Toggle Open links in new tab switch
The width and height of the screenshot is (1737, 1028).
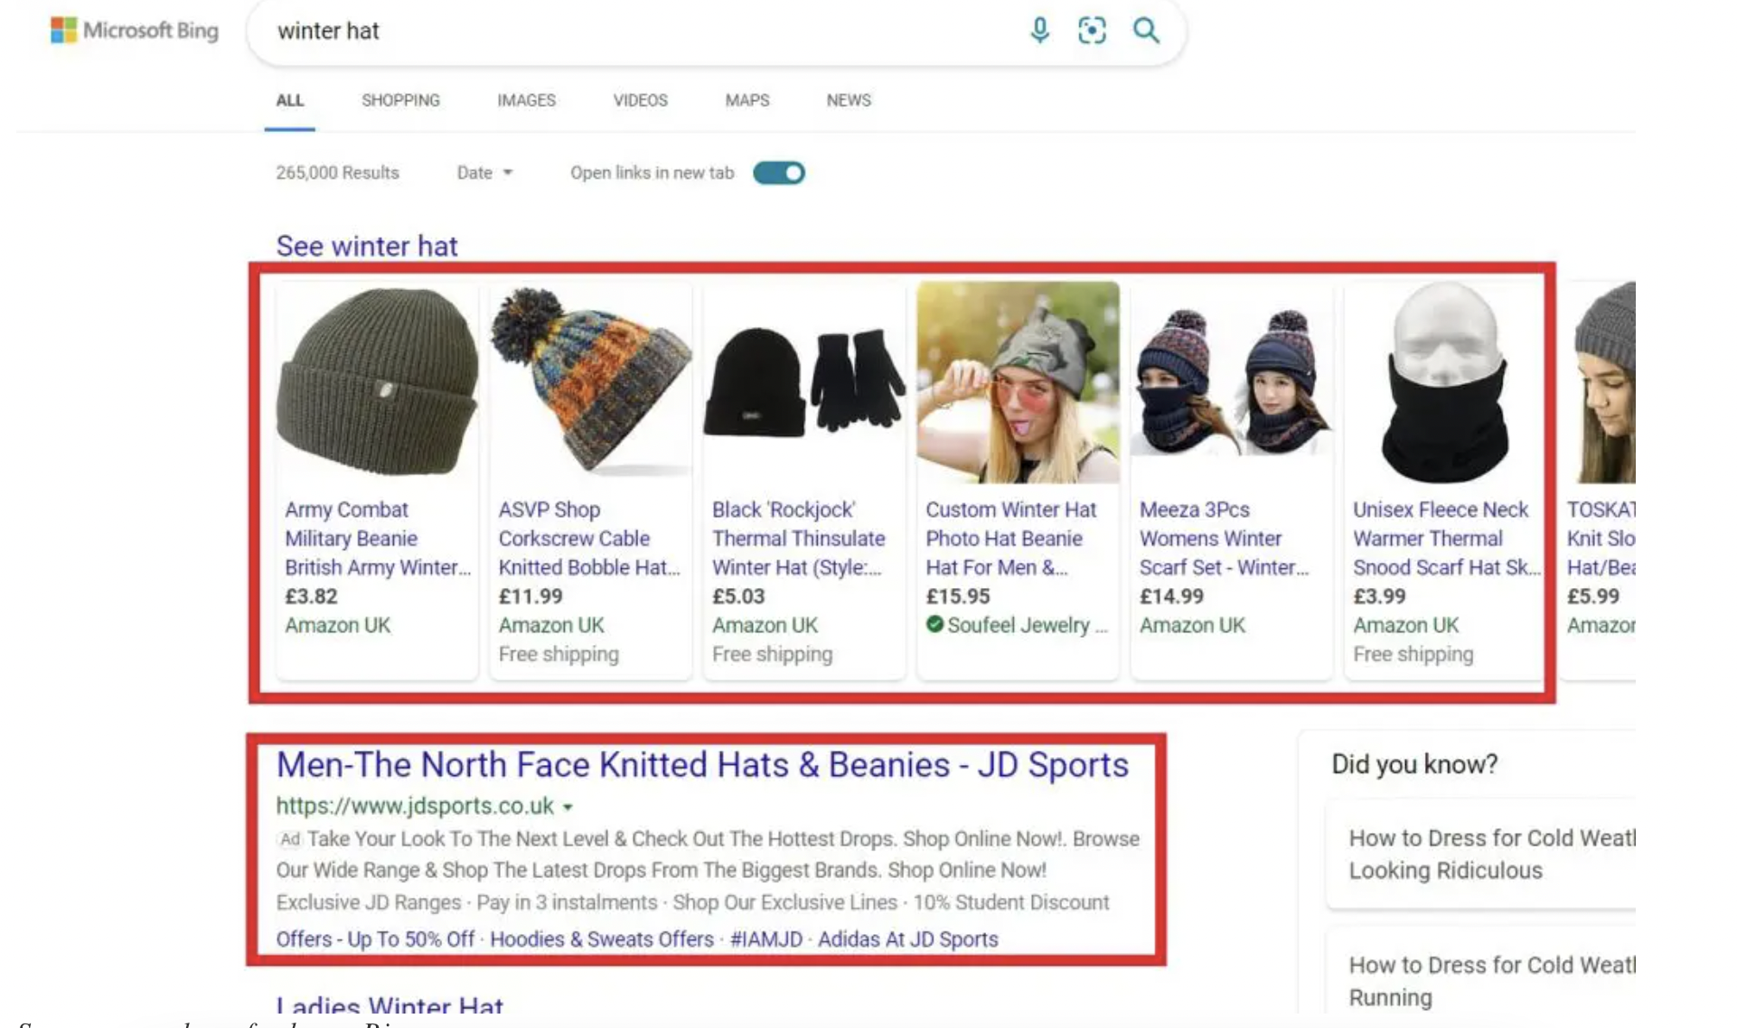click(779, 173)
